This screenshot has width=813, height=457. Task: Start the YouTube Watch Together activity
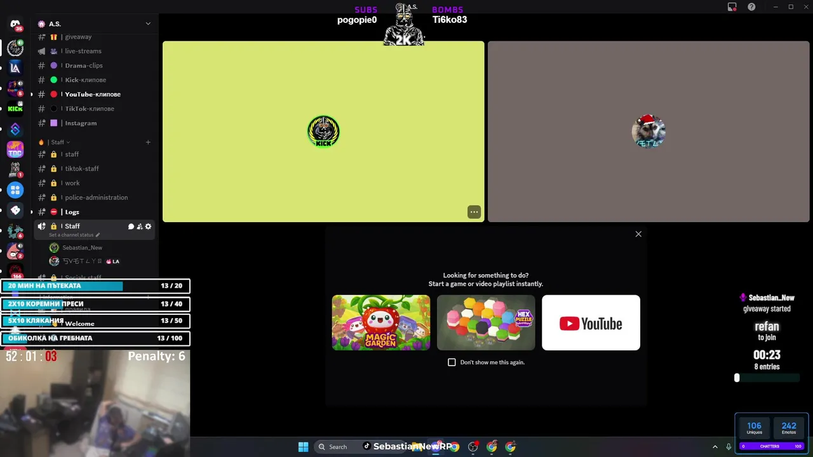click(591, 322)
